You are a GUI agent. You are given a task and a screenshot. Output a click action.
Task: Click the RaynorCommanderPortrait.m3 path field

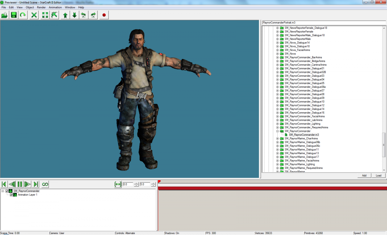point(324,23)
